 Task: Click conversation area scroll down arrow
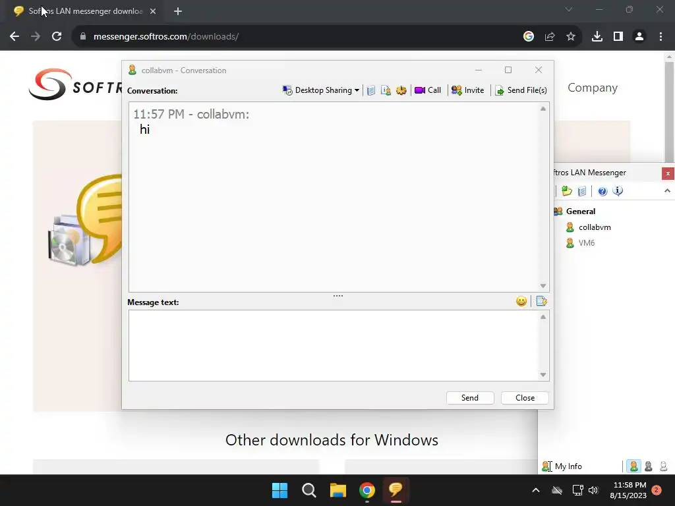coord(543,286)
